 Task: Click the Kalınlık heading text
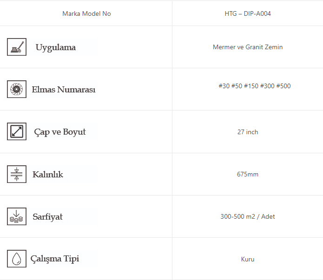click(48, 175)
